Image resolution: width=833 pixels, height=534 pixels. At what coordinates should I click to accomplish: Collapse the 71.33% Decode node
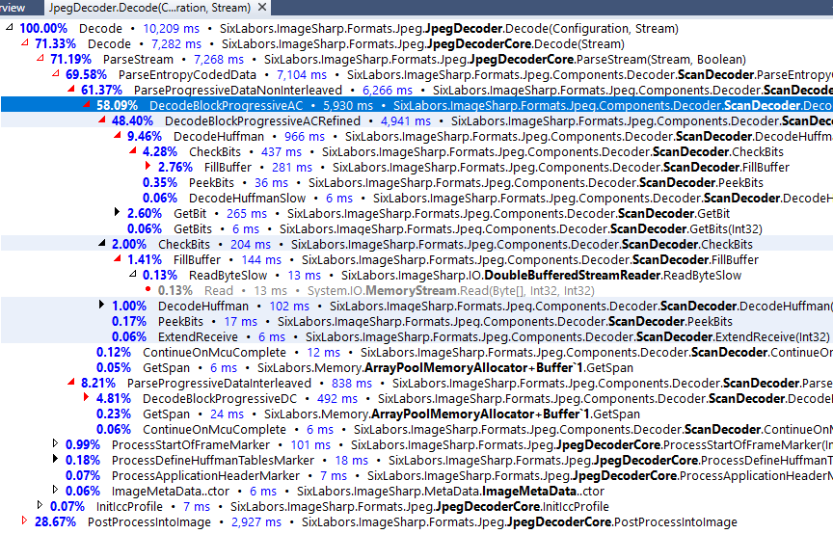point(24,42)
